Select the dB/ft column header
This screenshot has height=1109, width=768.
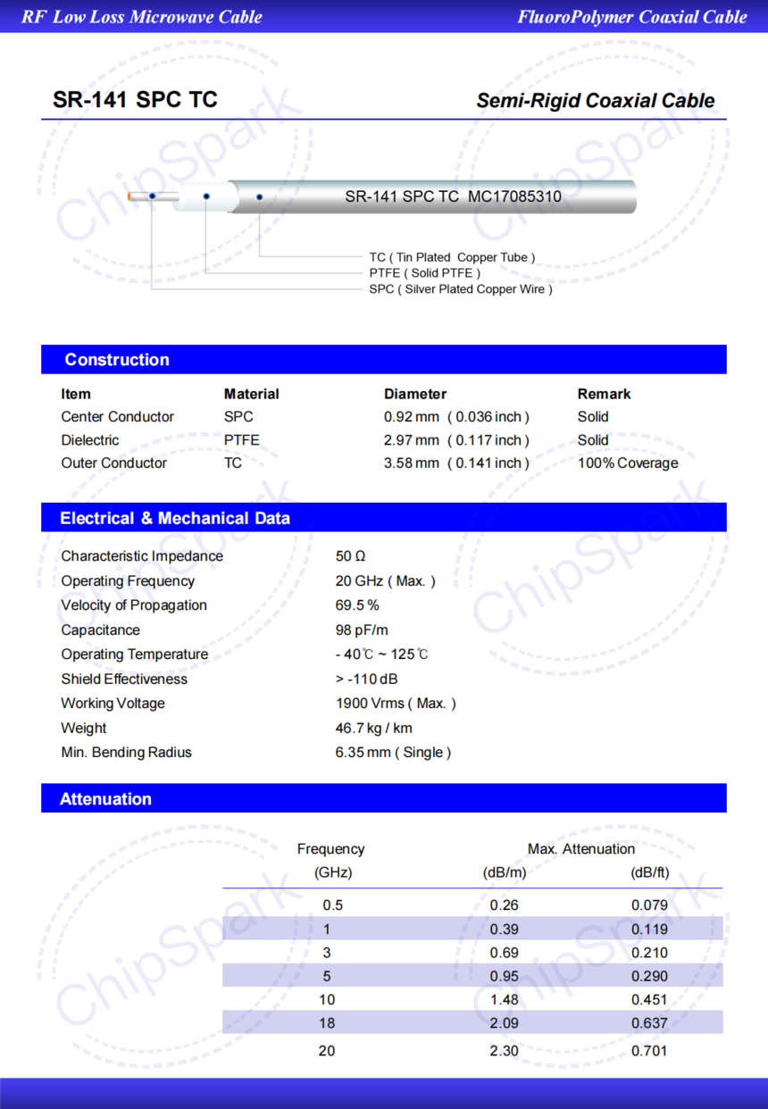coord(651,872)
